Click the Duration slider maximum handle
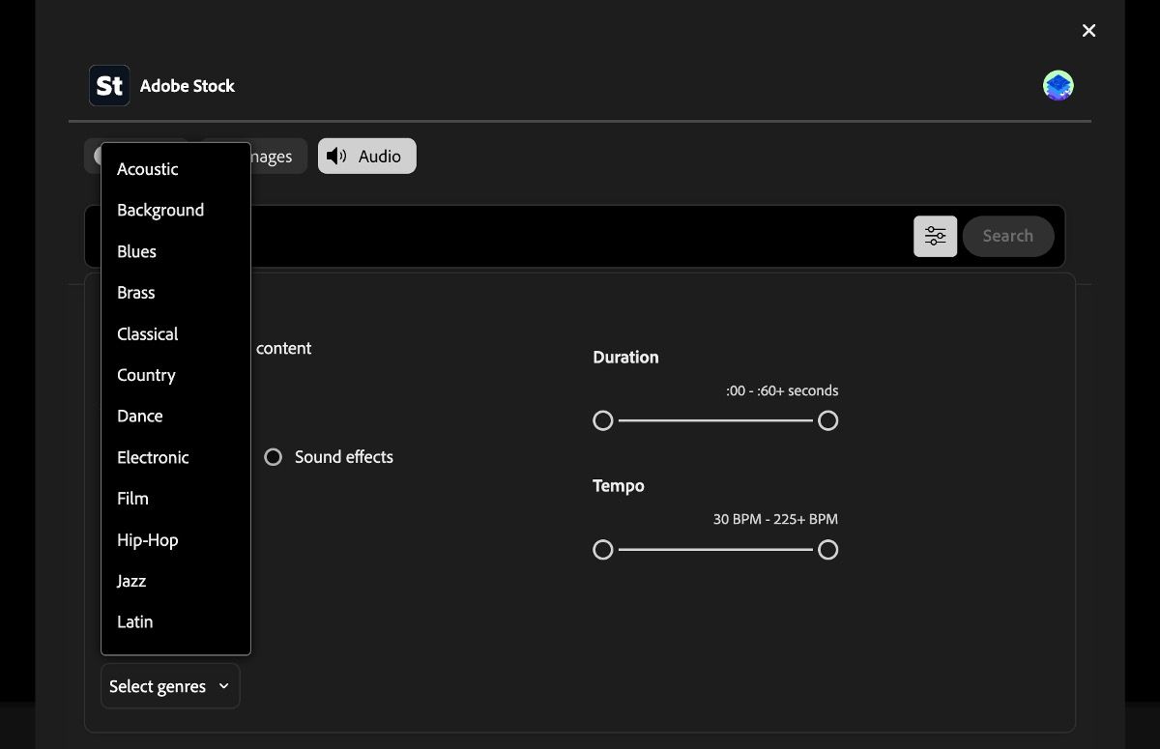The image size is (1160, 749). pyautogui.click(x=827, y=420)
